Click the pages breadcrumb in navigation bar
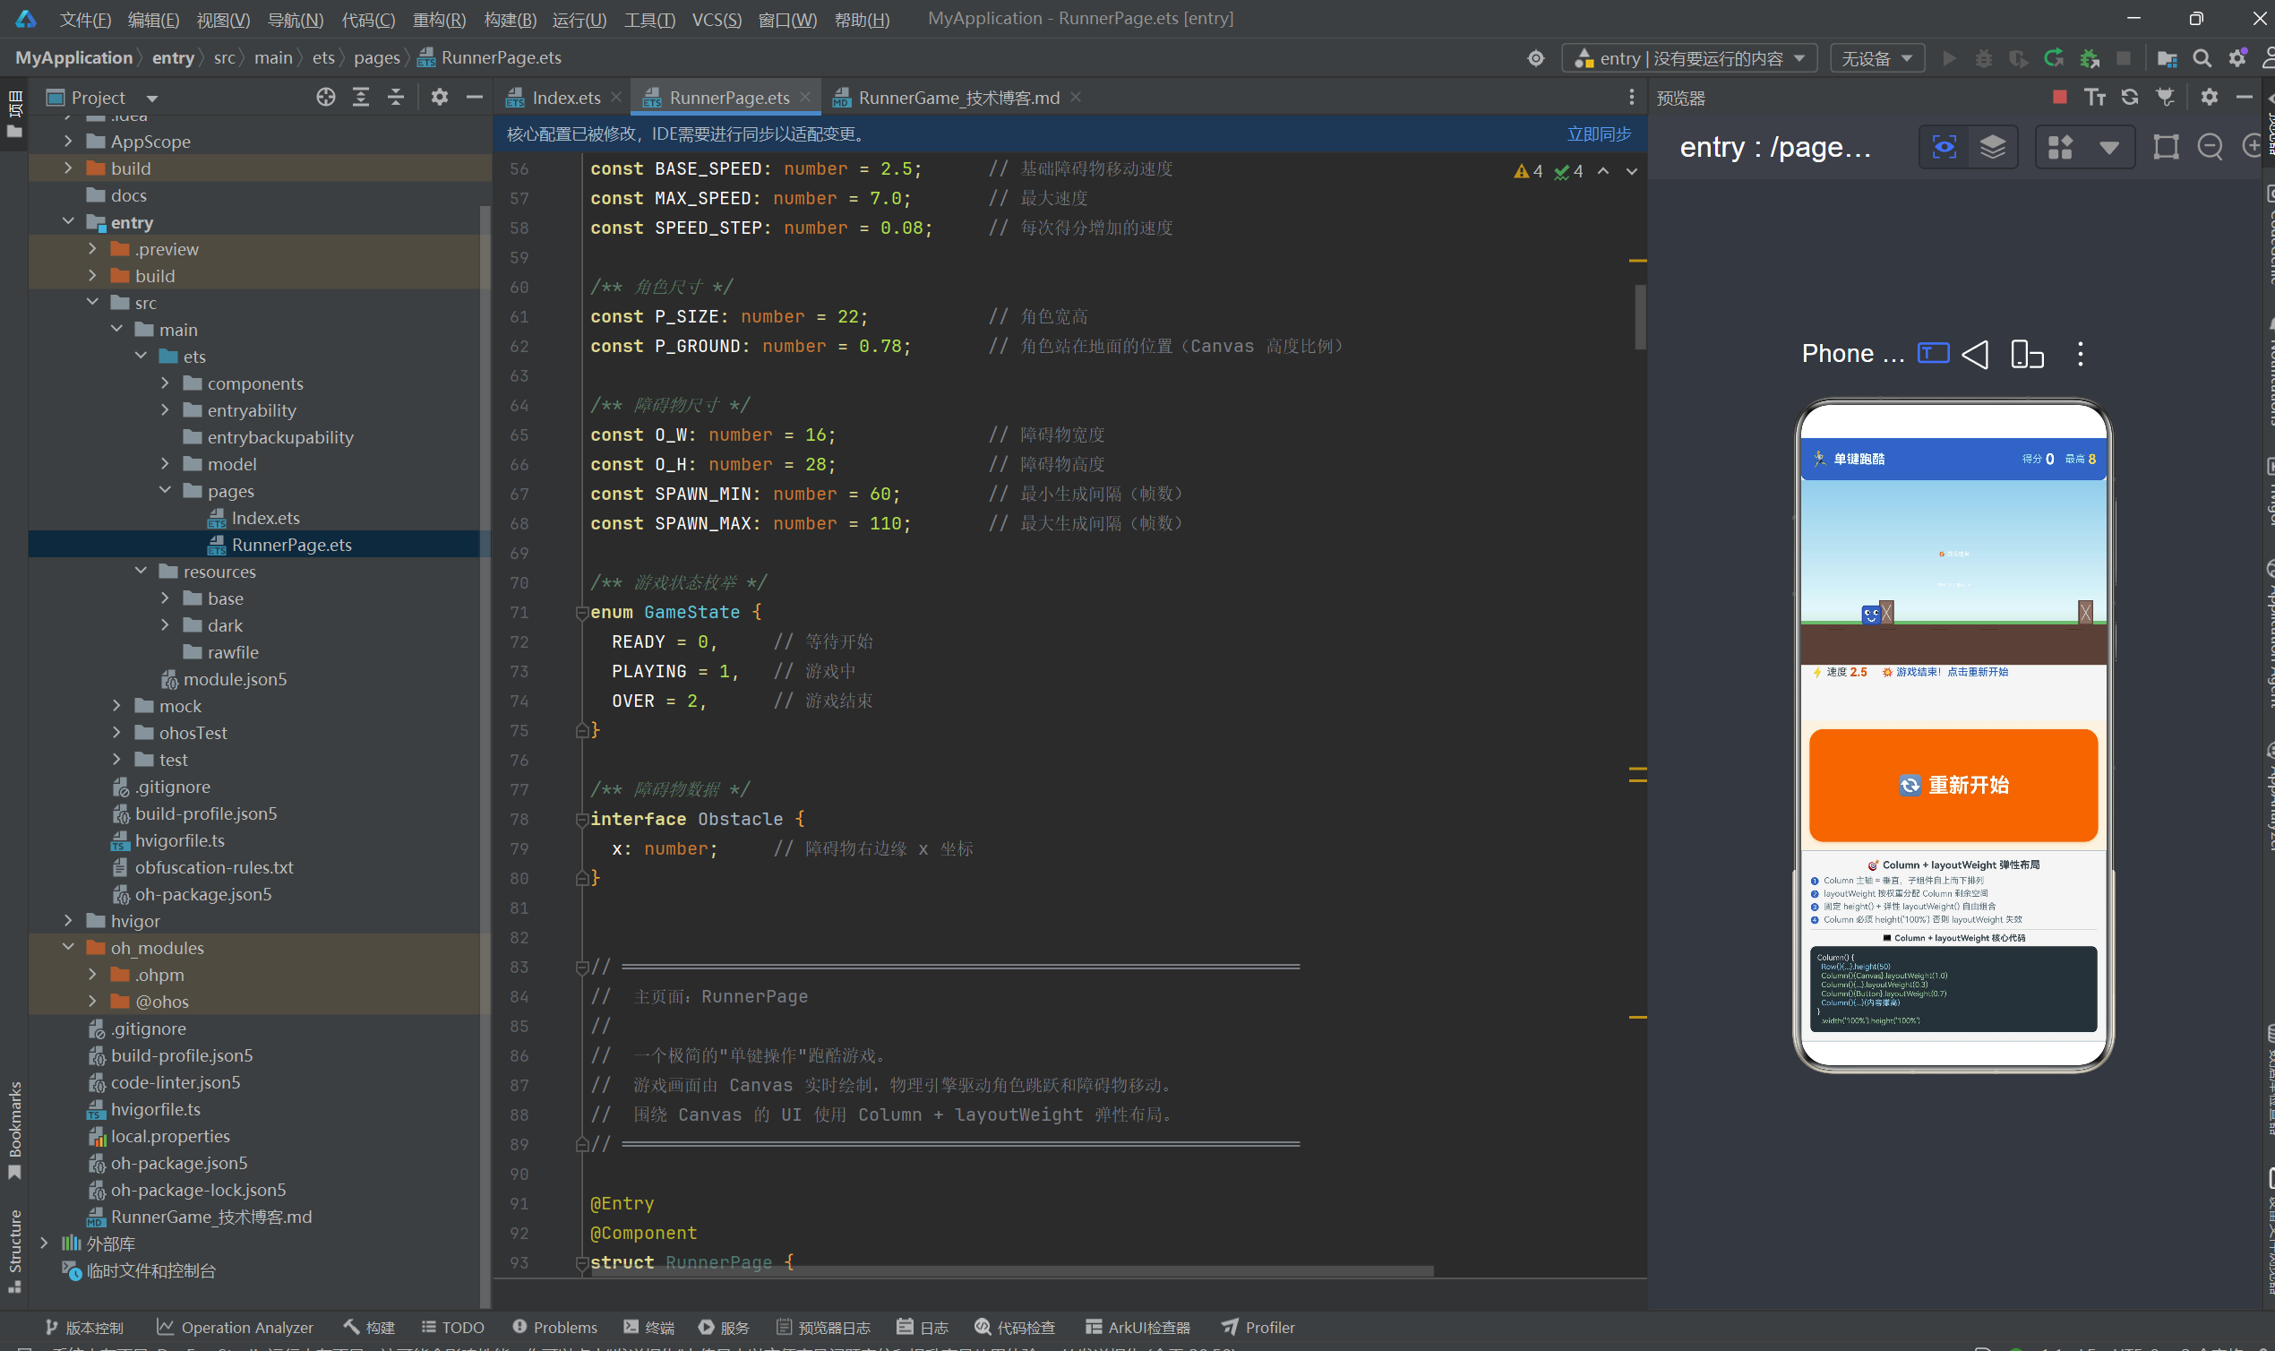Screen dimensions: 2275x1351 pyautogui.click(x=377, y=57)
